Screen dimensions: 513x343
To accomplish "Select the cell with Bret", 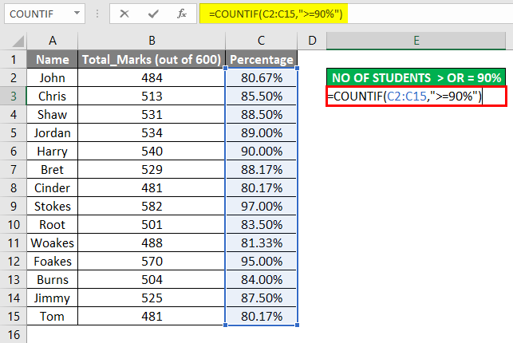I will [x=53, y=169].
